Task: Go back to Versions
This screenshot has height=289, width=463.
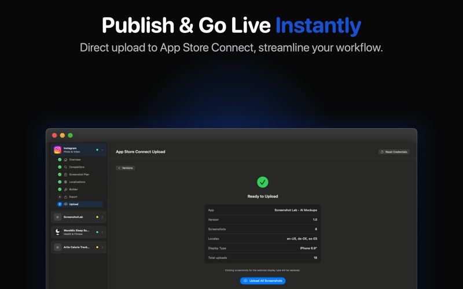Action: click(126, 168)
